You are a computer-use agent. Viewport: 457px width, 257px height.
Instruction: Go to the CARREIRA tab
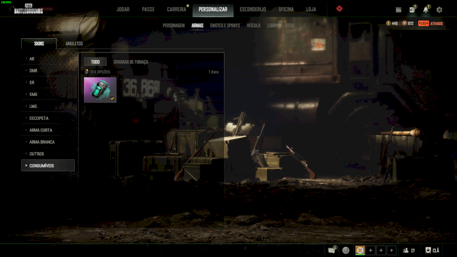pos(177,9)
